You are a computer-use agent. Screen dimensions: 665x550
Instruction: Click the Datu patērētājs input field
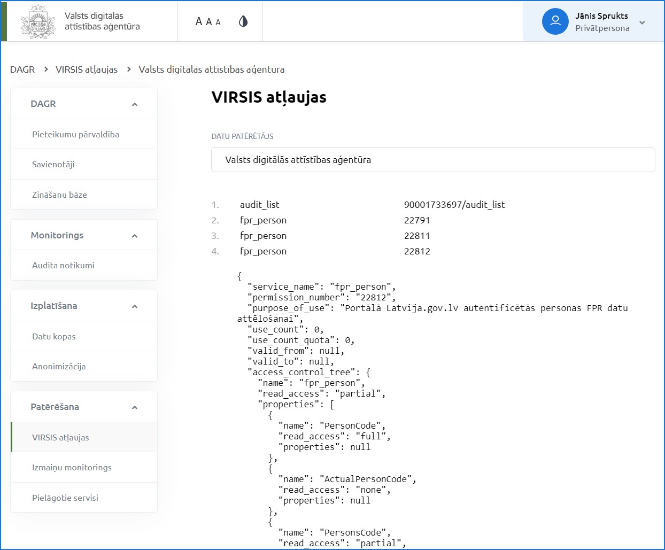433,160
